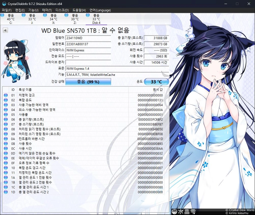Screen dimensions: 255x215
Task: Click status orb for attribute 01 치명적 경고
Action: click(x=6, y=95)
